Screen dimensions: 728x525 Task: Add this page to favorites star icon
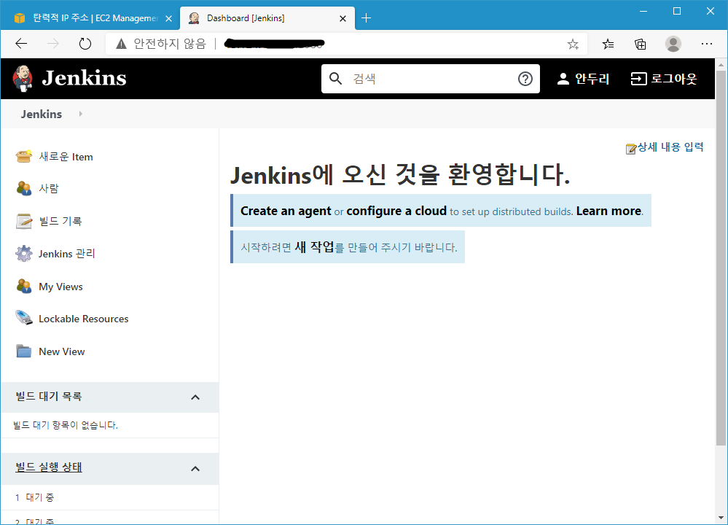573,44
